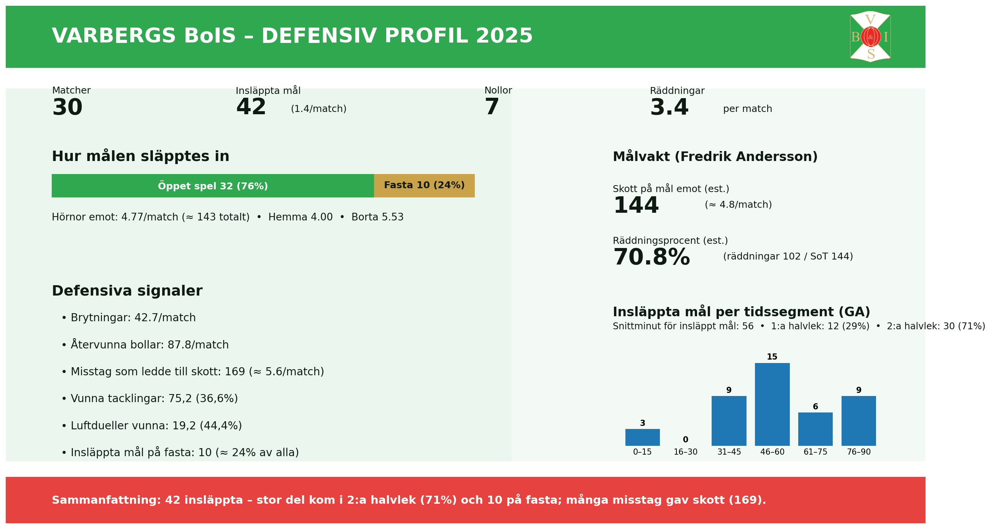Image resolution: width=991 pixels, height=529 pixels.
Task: Click the title Varbergs BoIS Defensiv Profil 2025
Action: click(292, 36)
